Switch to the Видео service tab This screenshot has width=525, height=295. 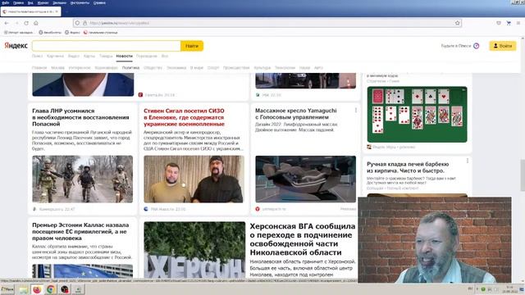point(74,57)
